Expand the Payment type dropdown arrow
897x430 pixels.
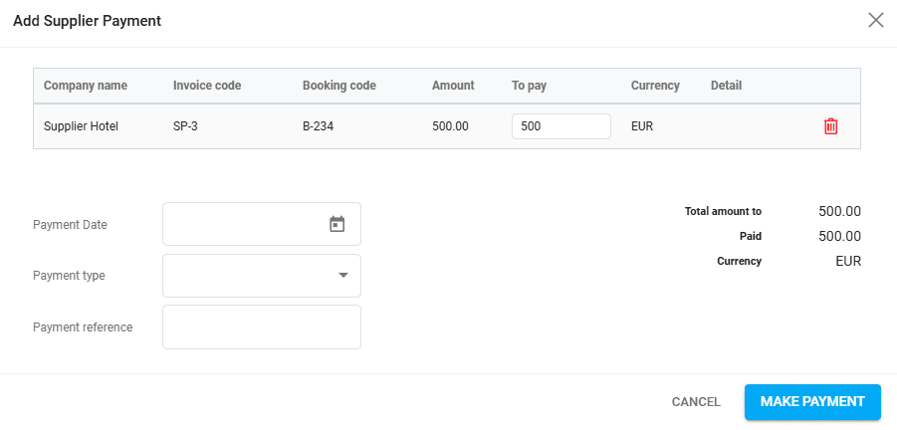pos(343,275)
